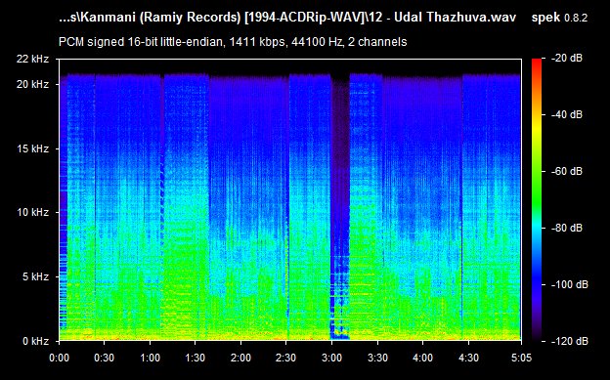Image resolution: width=610 pixels, height=380 pixels.
Task: Click the 2:00 time axis marker
Action: click(x=240, y=358)
